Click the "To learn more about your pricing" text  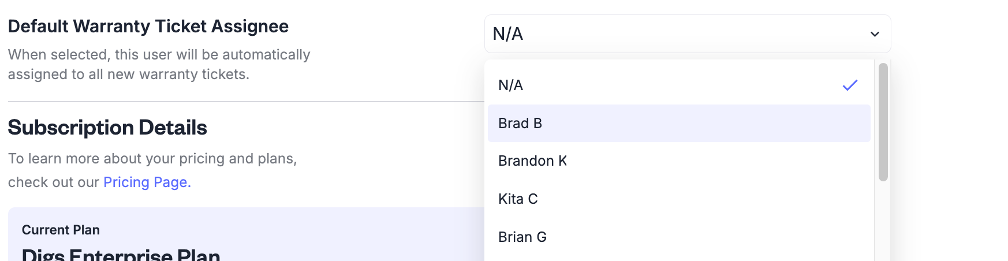(152, 159)
